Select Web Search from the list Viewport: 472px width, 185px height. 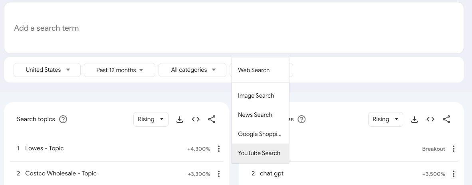pos(260,70)
